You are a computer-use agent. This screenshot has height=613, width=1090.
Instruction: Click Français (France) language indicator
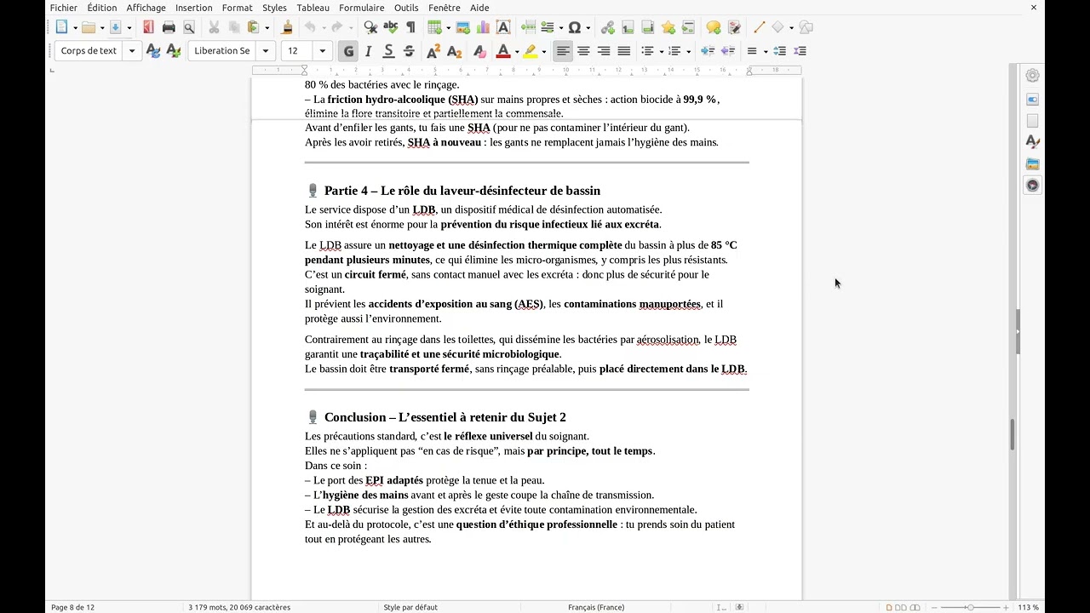point(596,607)
